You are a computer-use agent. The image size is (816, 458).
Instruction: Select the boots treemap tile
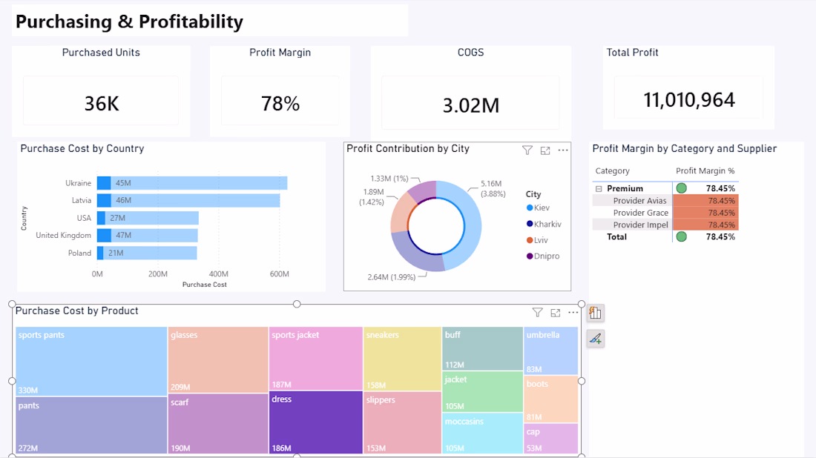point(551,399)
